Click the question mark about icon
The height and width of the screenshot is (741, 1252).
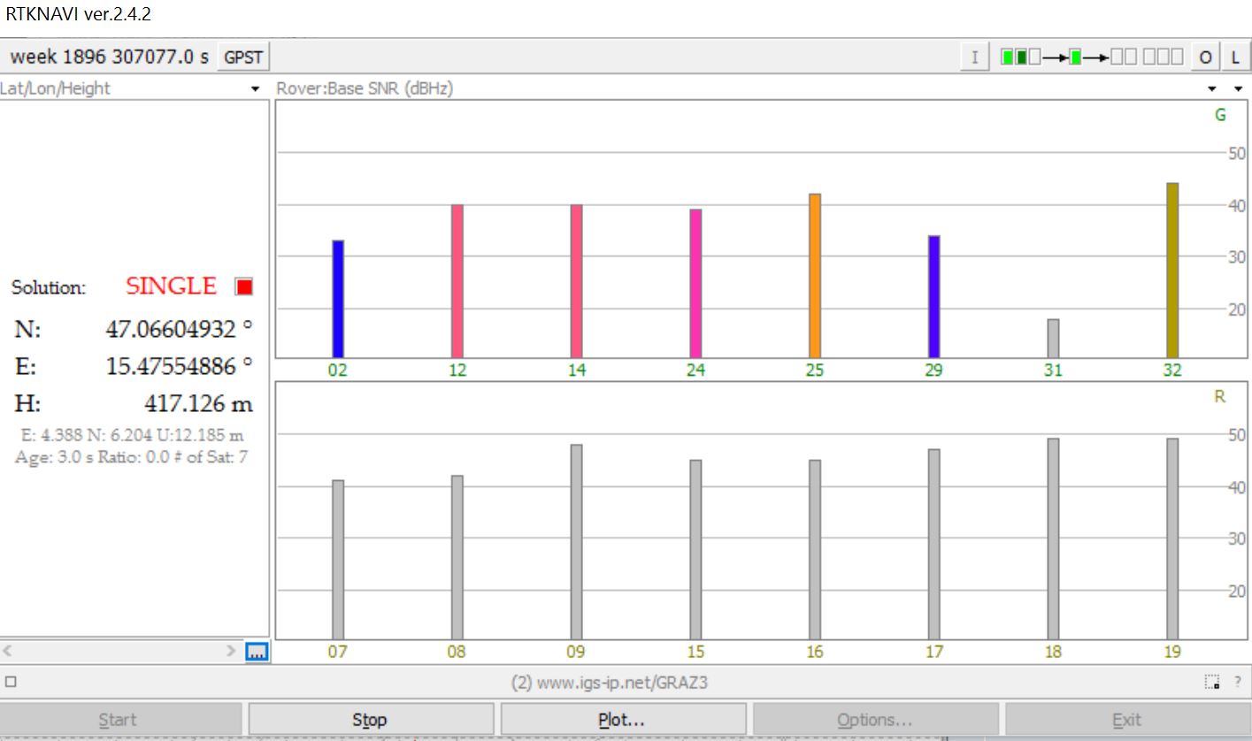(1237, 683)
